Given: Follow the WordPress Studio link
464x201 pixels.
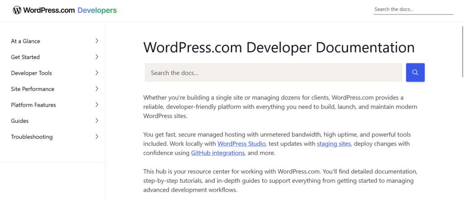Looking at the screenshot, I should point(242,144).
